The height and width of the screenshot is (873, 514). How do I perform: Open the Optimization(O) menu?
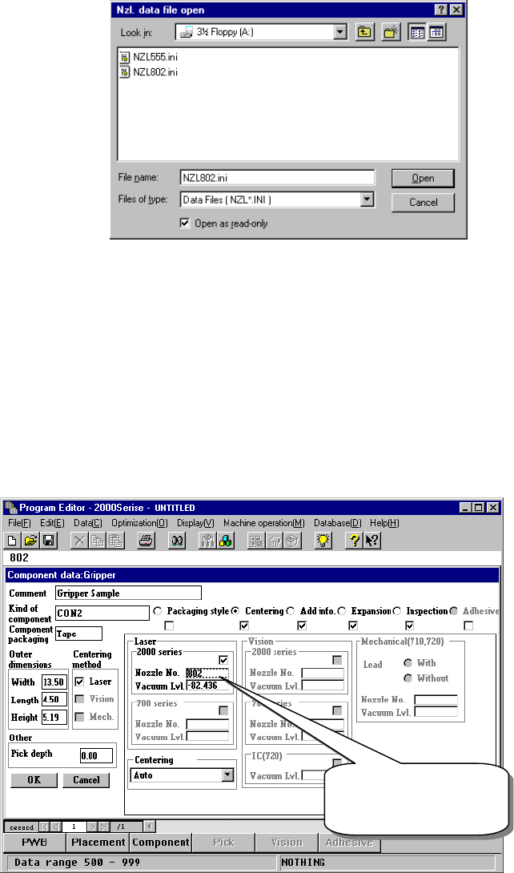(x=139, y=523)
